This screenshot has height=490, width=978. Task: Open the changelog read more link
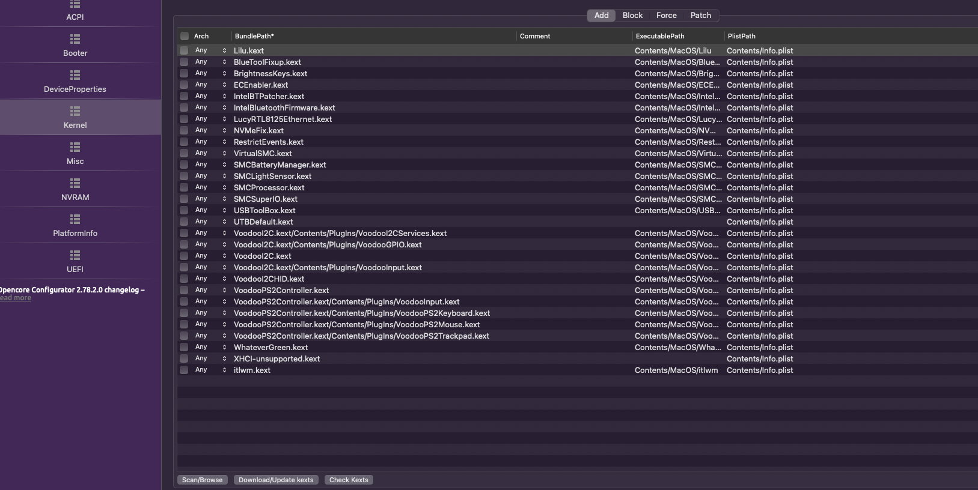point(16,298)
